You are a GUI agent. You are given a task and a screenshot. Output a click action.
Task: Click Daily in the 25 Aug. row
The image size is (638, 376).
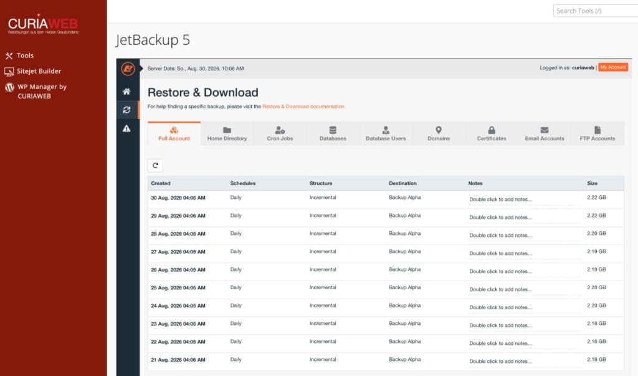point(236,287)
